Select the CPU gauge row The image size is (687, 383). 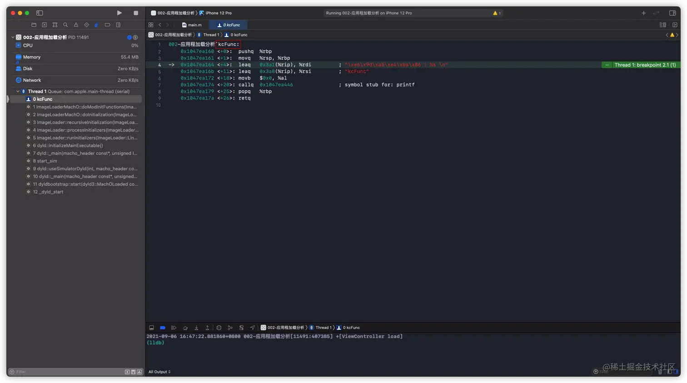tap(76, 45)
